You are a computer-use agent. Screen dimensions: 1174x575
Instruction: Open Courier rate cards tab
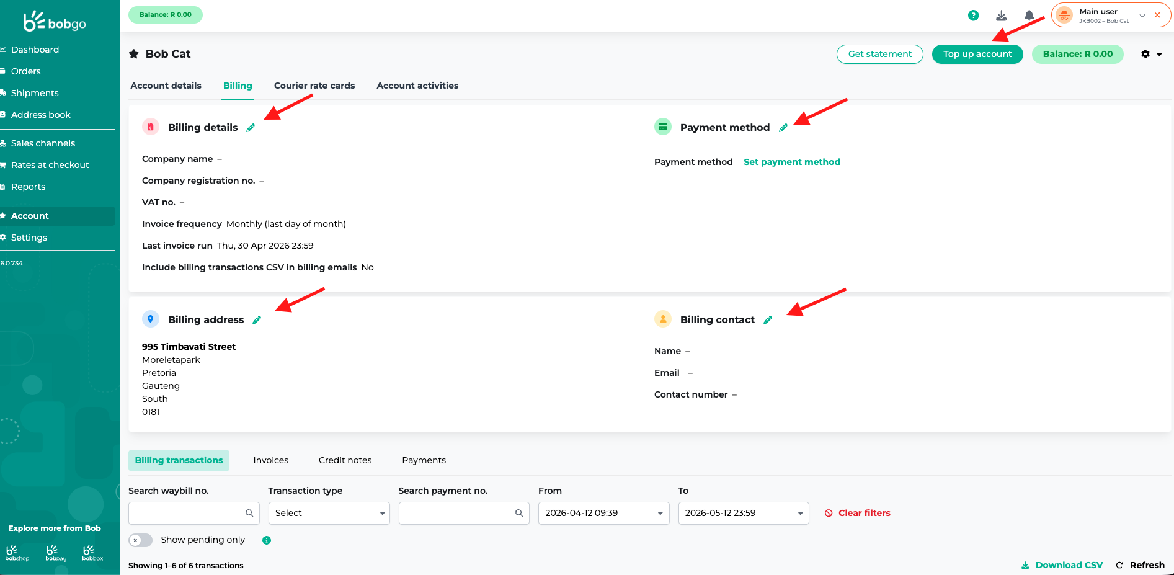tap(314, 86)
